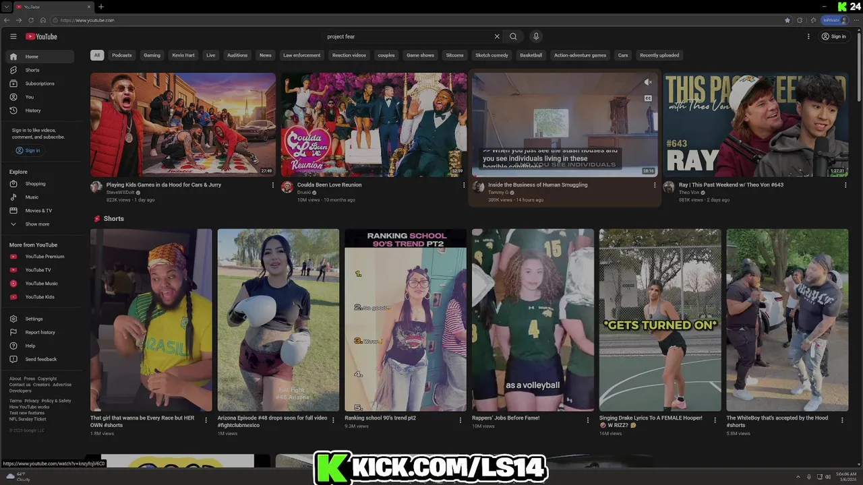
Task: Click the magnifying glass search button
Action: pos(513,36)
